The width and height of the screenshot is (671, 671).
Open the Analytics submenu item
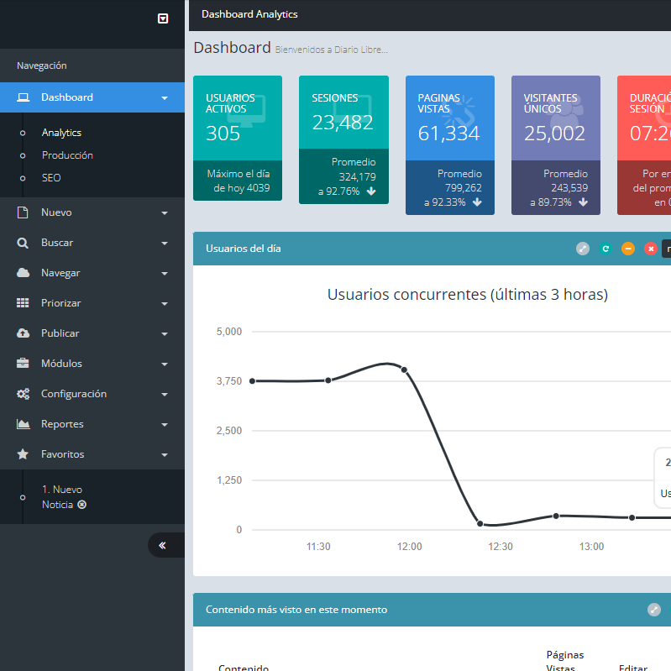coord(61,133)
